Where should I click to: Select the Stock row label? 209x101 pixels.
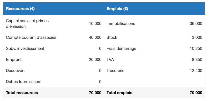click(x=112, y=38)
